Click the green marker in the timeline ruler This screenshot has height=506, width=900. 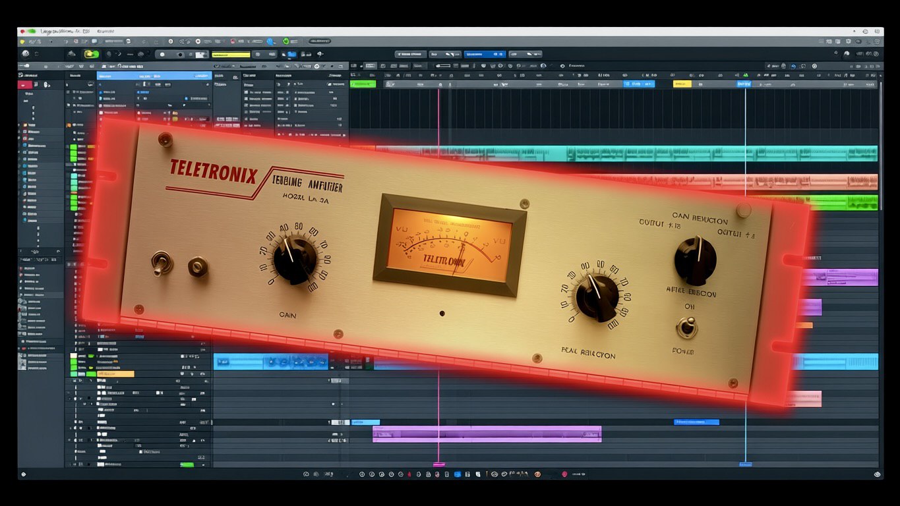tap(363, 84)
